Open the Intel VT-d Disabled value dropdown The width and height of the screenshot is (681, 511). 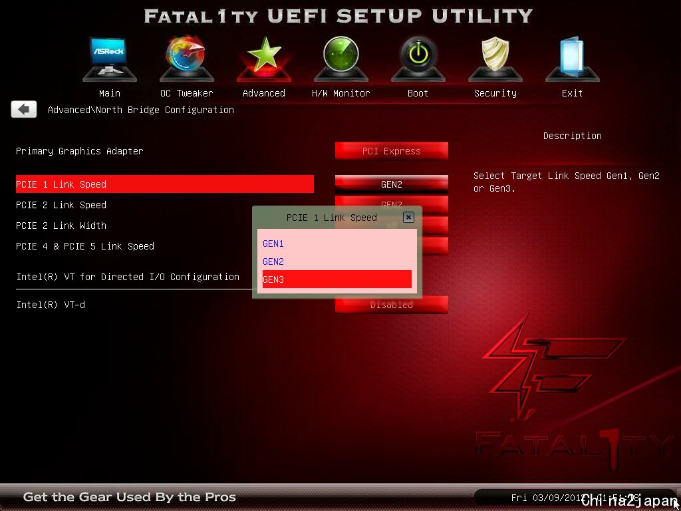[x=391, y=305]
